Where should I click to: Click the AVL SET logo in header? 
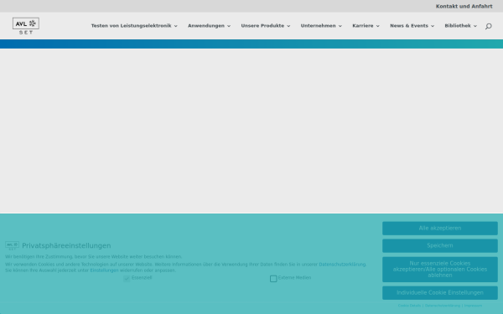26,26
